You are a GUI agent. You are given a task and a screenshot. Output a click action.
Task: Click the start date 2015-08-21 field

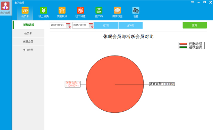point(58,25)
